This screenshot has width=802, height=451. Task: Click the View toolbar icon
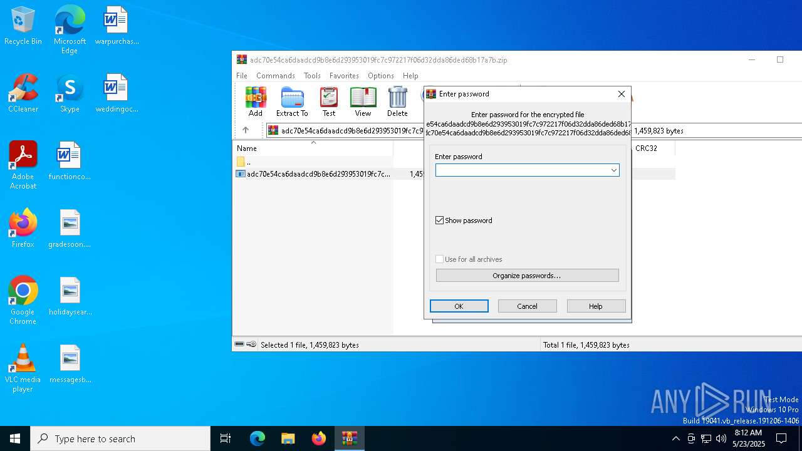pos(363,102)
